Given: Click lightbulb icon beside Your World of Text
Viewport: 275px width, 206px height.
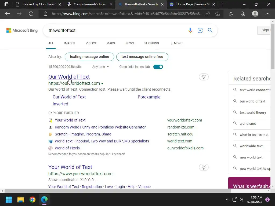Looking at the screenshot, I should 204,167.
